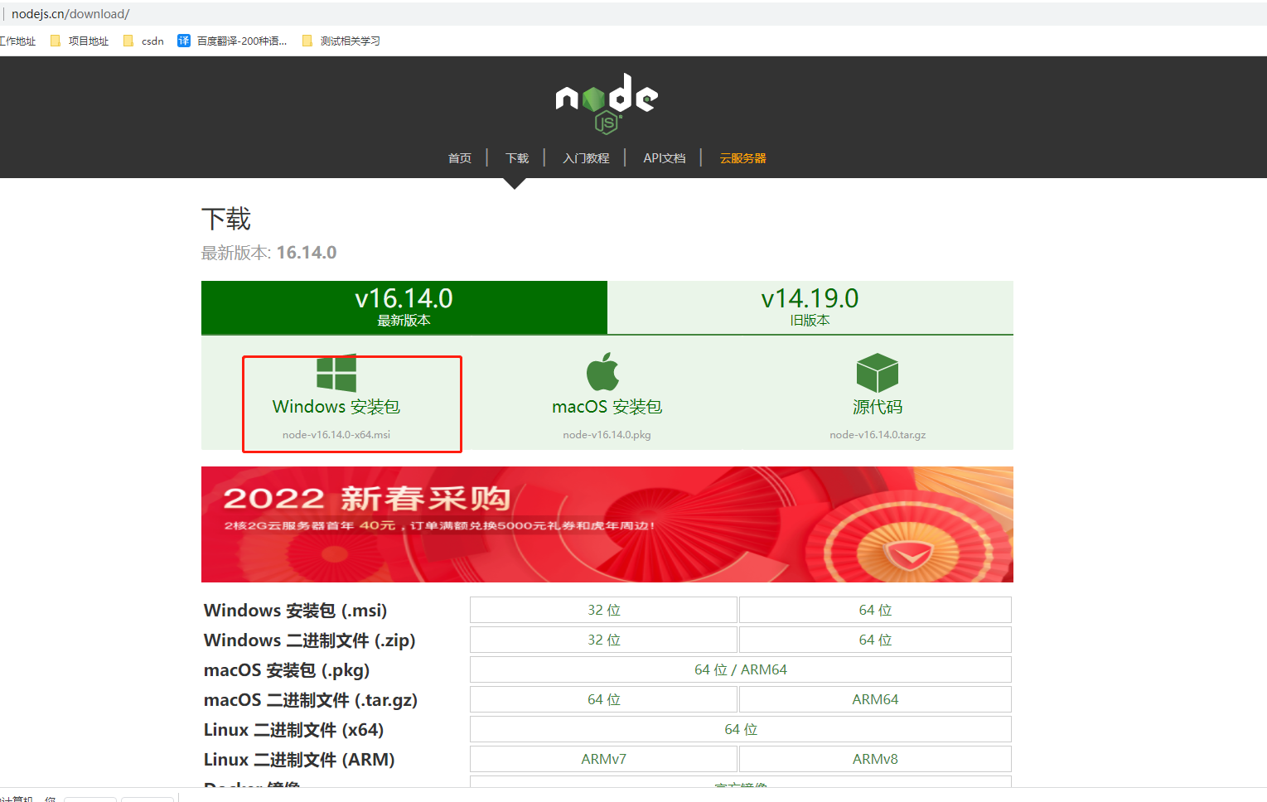The image size is (1267, 802).
Task: Download Windows 安装包 (.msi) 32 位
Action: 603,610
